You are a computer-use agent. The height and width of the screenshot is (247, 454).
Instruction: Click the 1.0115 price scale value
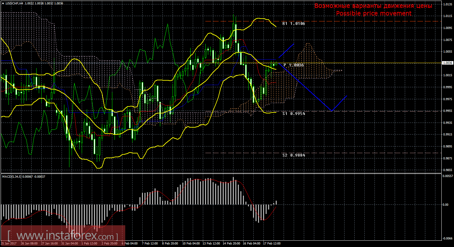coord(447,16)
